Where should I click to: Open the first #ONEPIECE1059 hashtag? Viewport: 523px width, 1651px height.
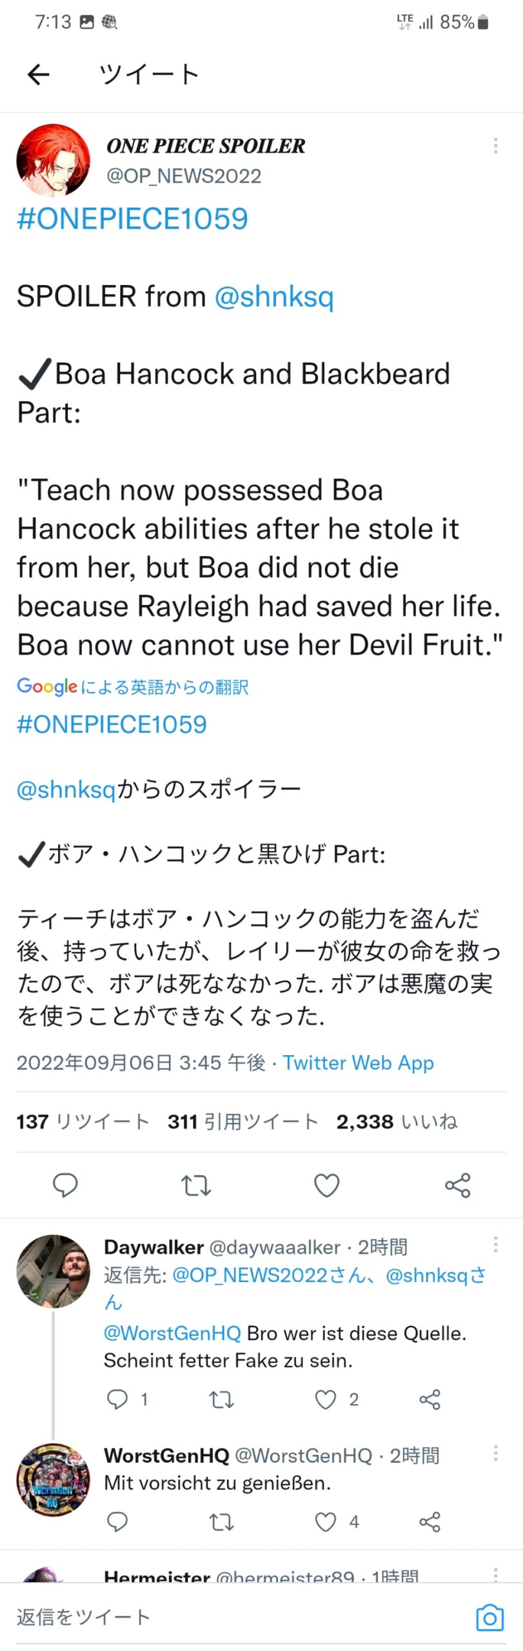(x=132, y=219)
